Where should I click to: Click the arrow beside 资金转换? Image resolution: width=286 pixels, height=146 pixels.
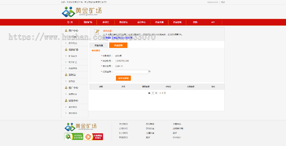pyautogui.click(x=66, y=68)
